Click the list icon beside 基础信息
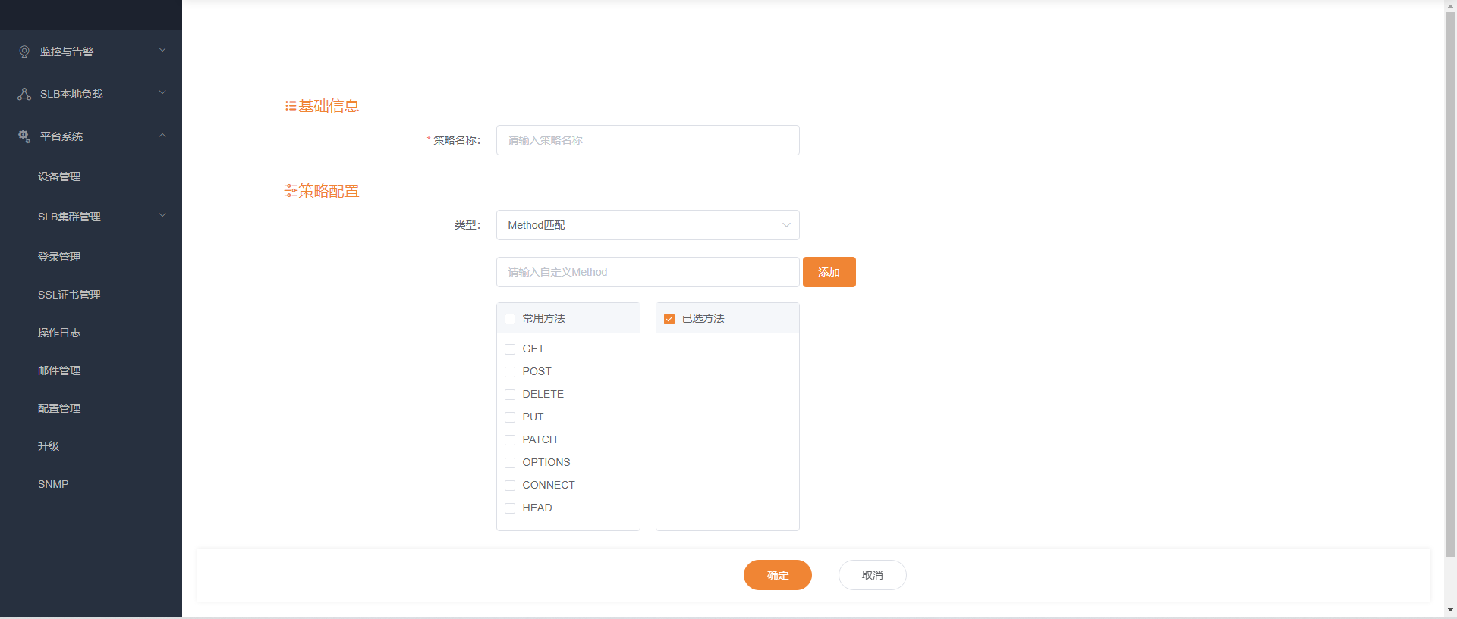 (290, 106)
